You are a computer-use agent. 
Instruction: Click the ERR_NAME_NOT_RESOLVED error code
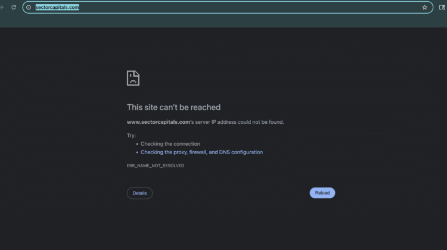coord(155,165)
